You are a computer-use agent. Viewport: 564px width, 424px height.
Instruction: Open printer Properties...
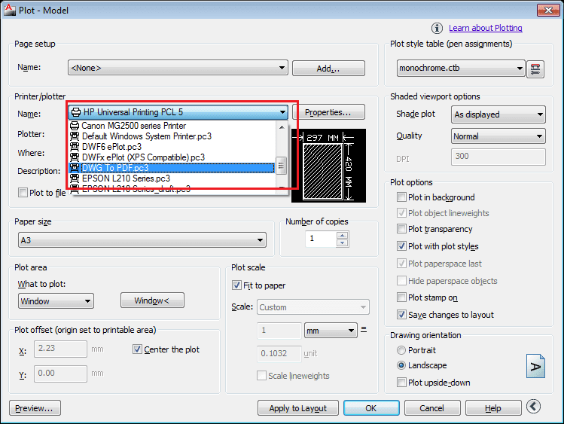[328, 112]
